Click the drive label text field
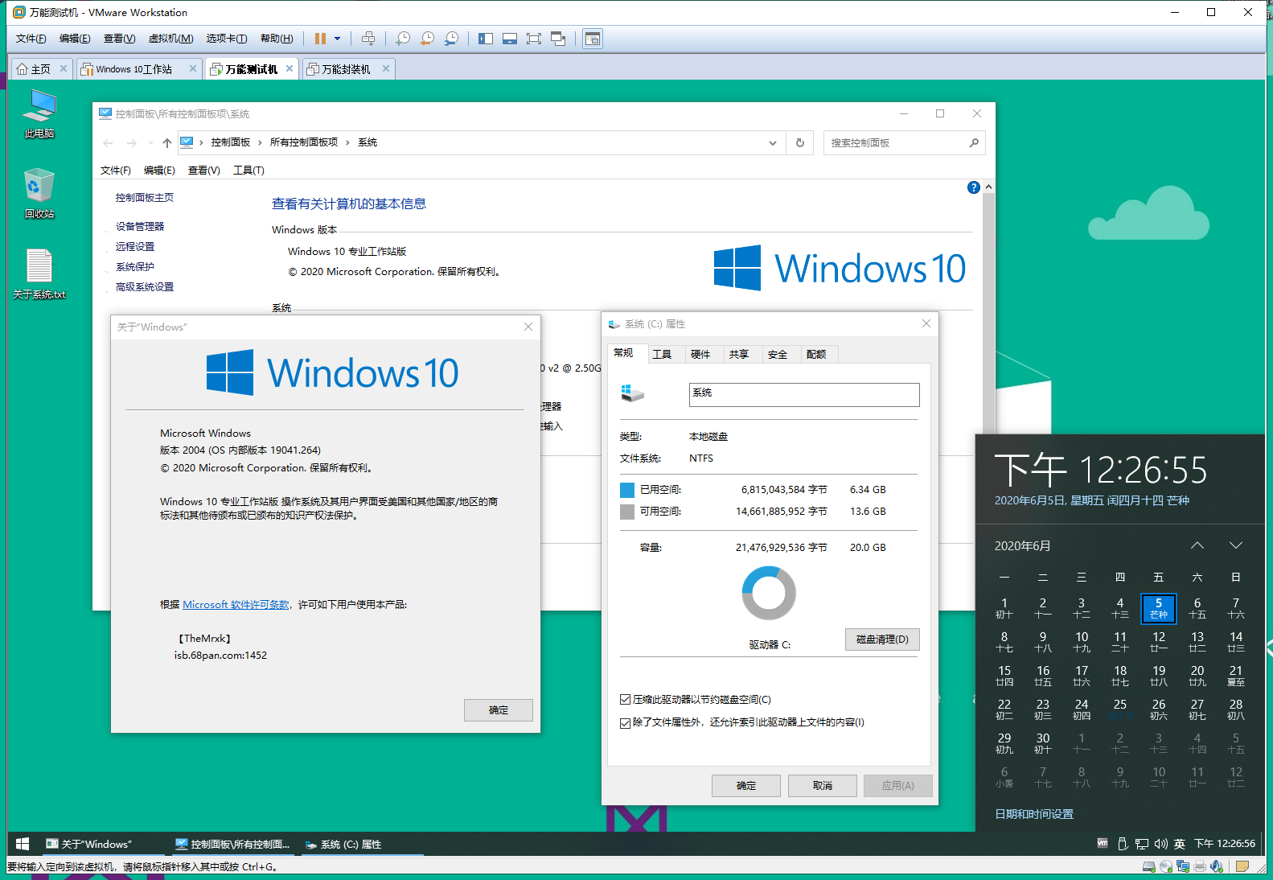 coord(803,394)
